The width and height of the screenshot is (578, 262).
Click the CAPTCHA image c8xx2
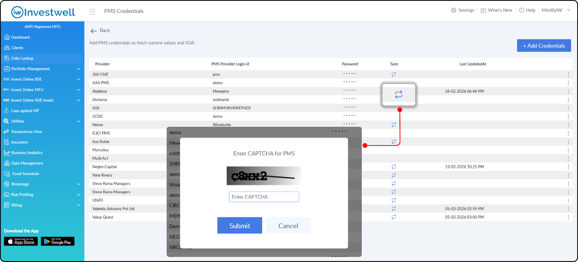[x=264, y=176]
